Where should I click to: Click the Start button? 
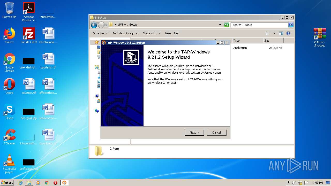(x=7, y=183)
